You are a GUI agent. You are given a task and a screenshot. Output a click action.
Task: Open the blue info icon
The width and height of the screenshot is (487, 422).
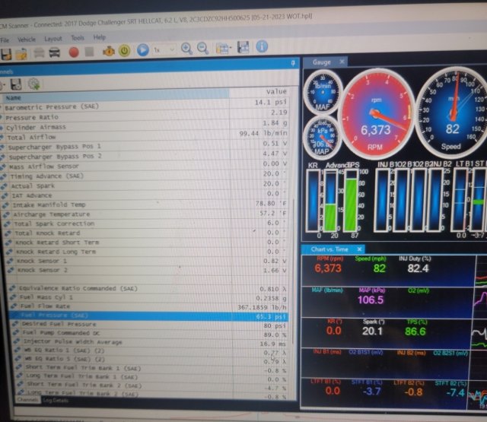[x=263, y=47]
